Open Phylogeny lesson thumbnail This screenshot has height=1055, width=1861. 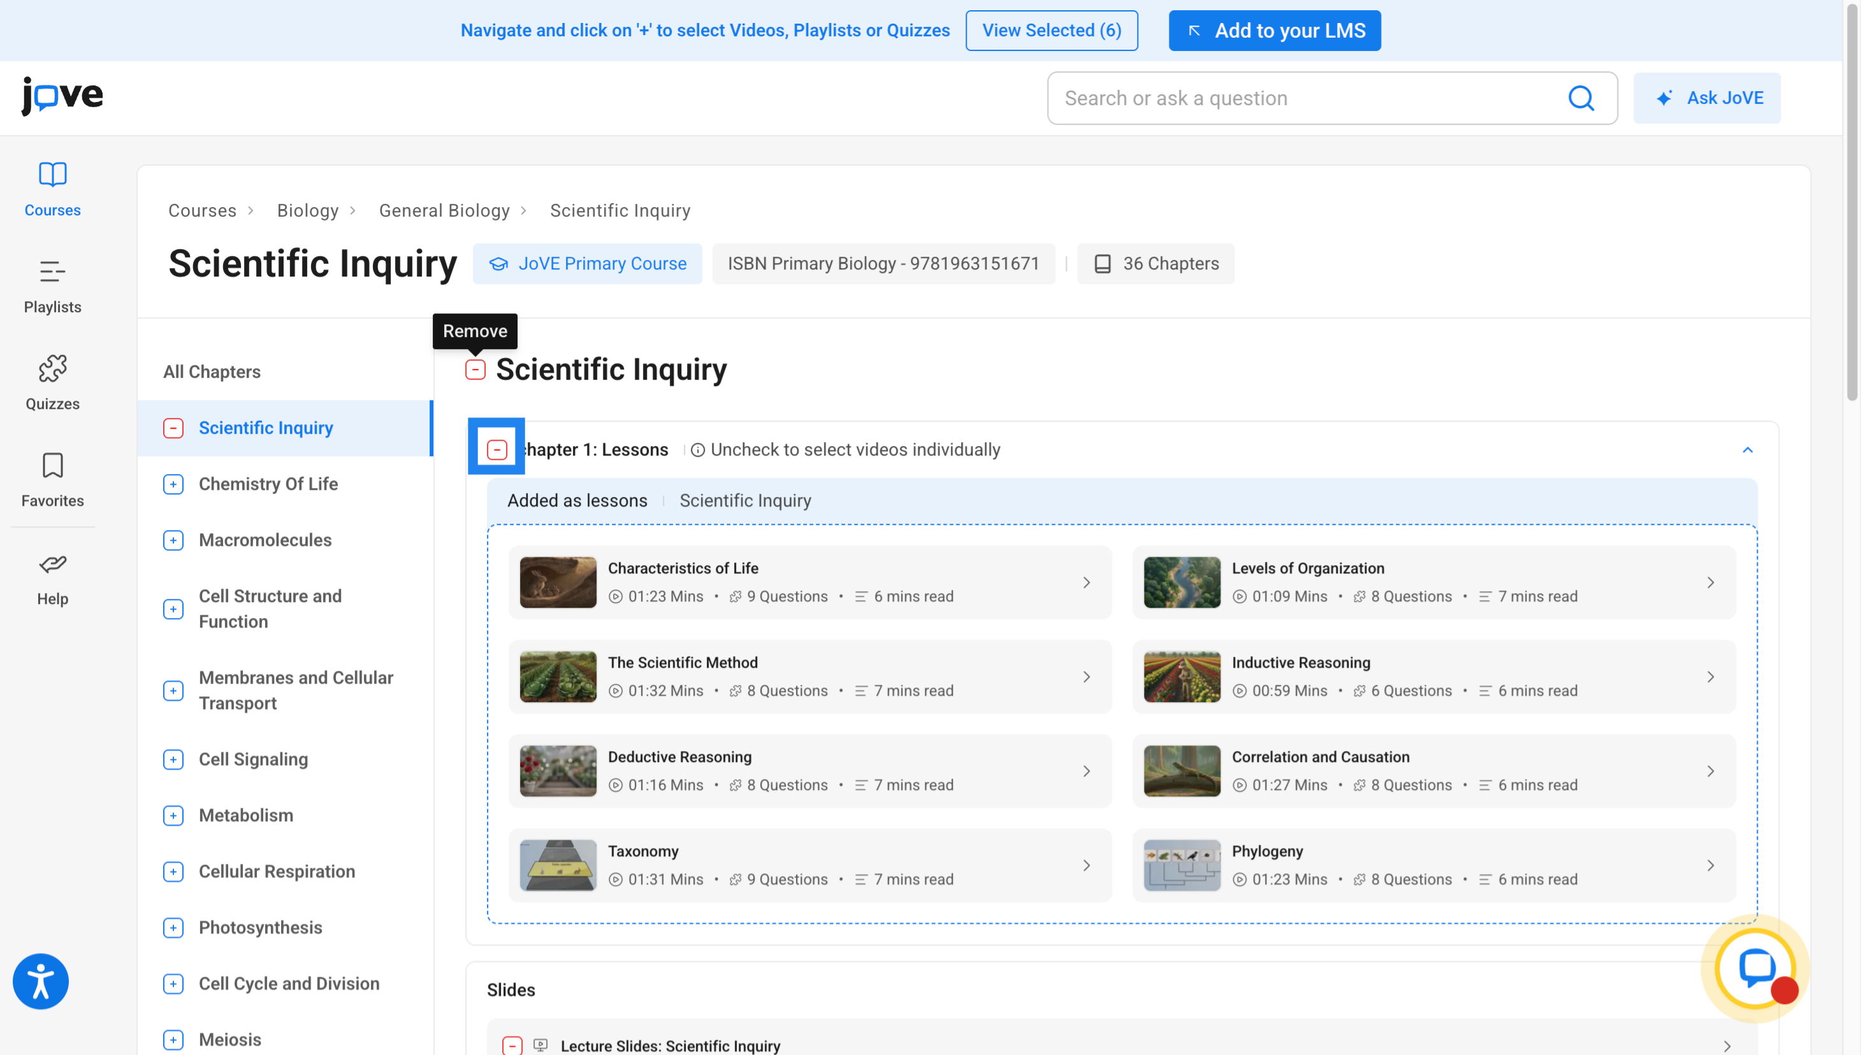point(1182,865)
